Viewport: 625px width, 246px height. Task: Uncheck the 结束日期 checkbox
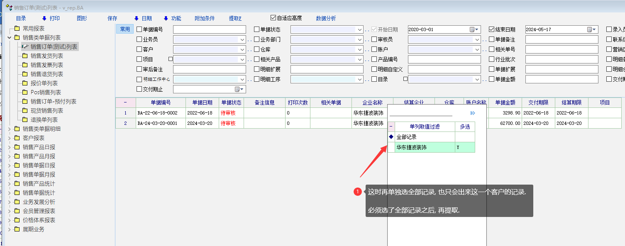click(492, 29)
